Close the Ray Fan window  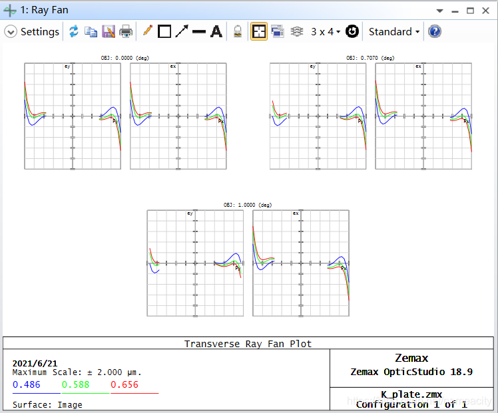485,11
